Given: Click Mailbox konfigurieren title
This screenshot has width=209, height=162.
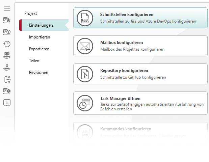Looking at the screenshot, I should coord(122,43).
